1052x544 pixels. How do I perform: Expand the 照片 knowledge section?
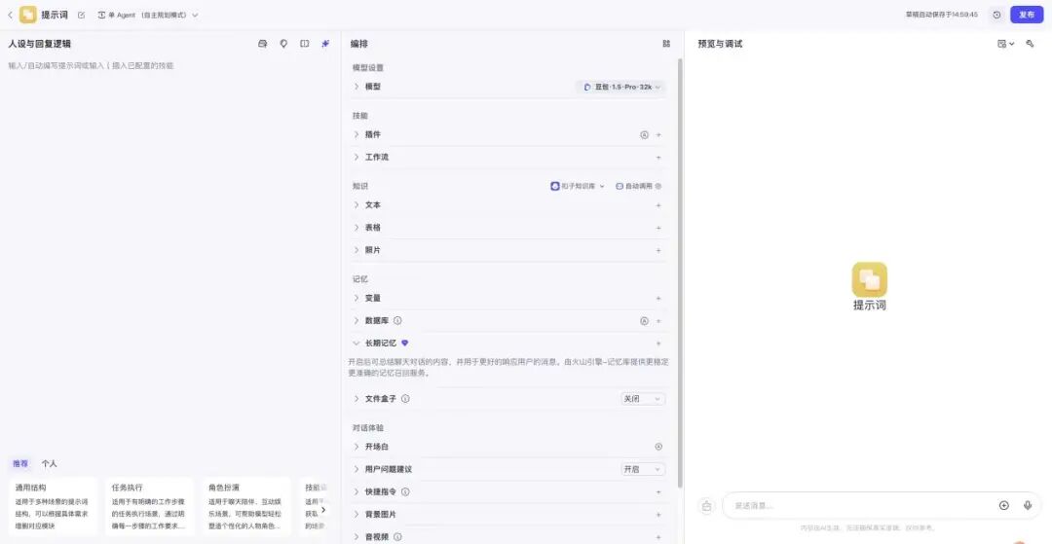(357, 250)
